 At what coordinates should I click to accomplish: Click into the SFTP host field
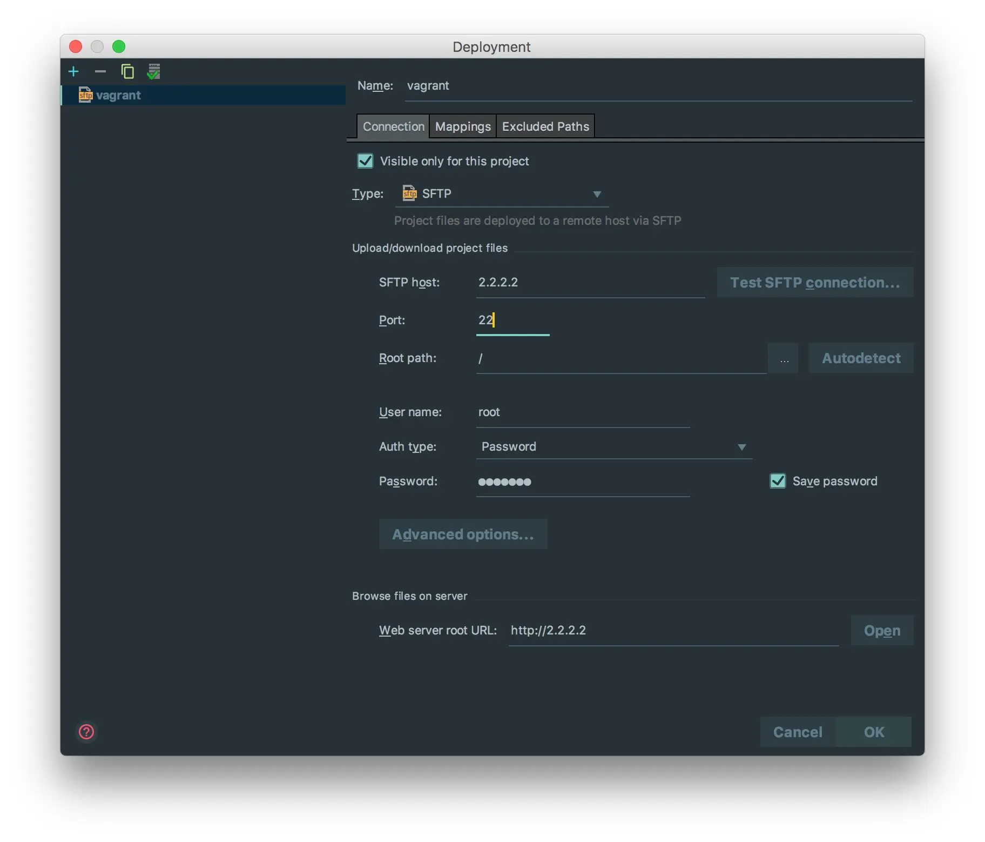click(x=590, y=283)
